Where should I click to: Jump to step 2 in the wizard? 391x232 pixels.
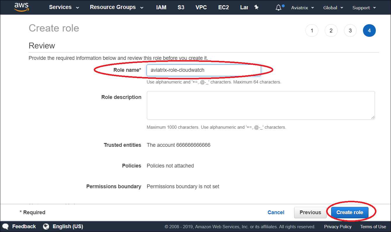pos(331,30)
